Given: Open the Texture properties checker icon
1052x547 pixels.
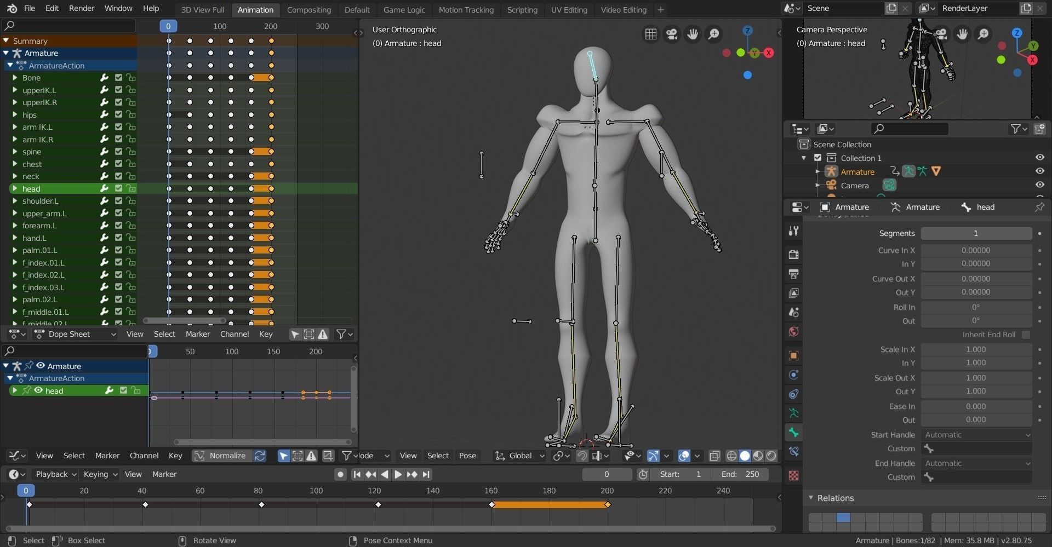Looking at the screenshot, I should [x=793, y=475].
